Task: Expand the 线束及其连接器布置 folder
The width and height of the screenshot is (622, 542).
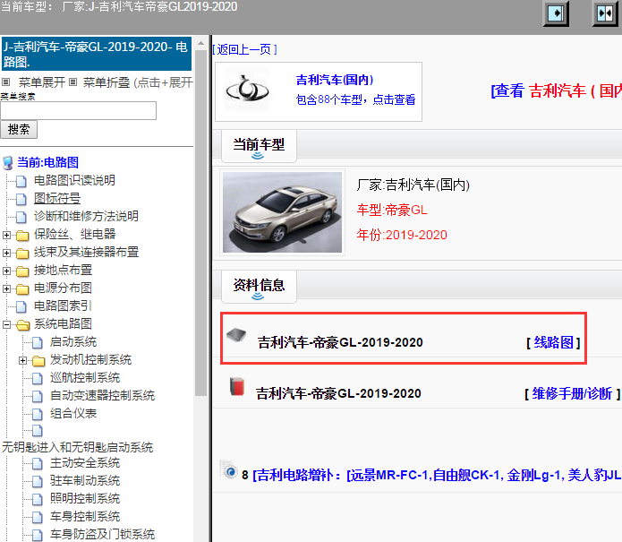Action: (6, 253)
